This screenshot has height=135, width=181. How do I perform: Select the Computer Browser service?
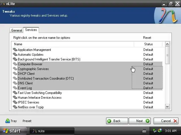[30, 64]
